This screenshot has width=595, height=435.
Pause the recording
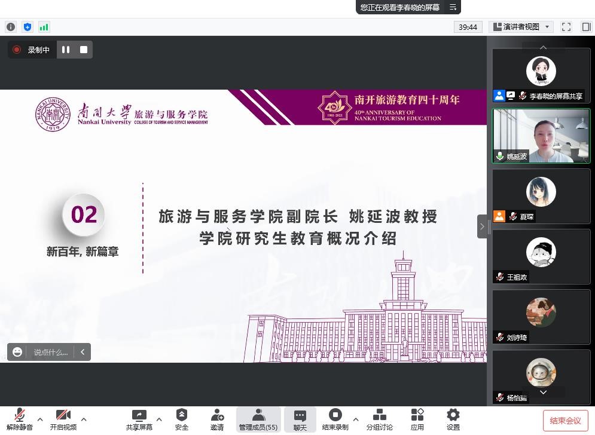[66, 50]
